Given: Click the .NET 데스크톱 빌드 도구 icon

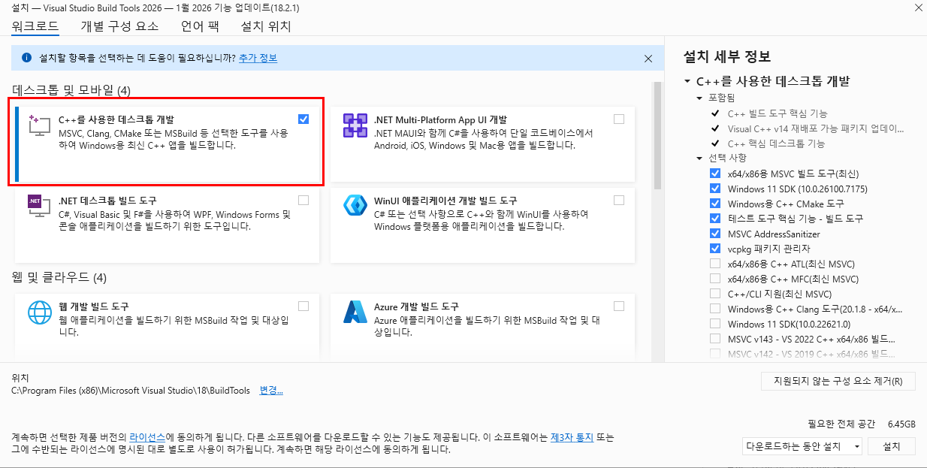Looking at the screenshot, I should click(38, 207).
